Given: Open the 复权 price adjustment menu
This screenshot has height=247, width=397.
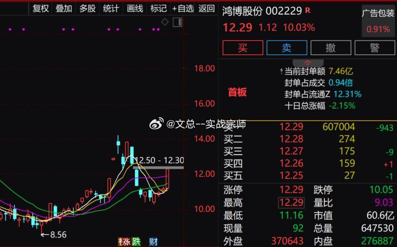Looking at the screenshot, I should [41, 9].
